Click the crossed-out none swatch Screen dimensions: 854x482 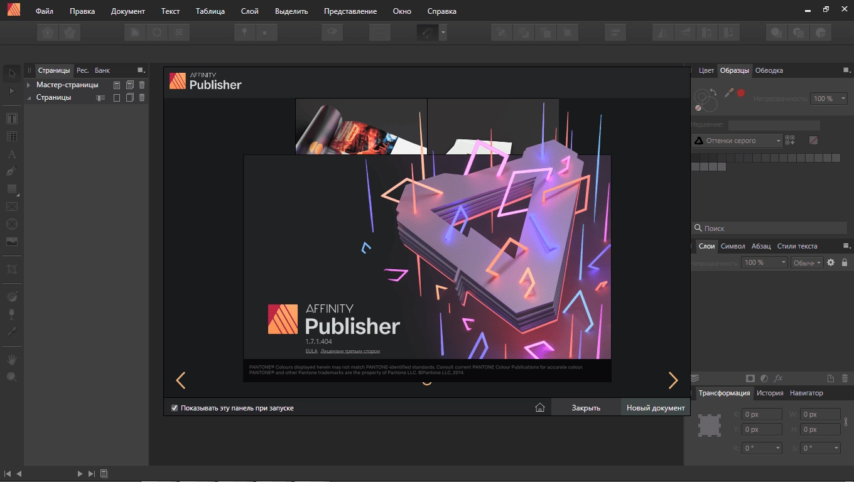click(x=814, y=141)
